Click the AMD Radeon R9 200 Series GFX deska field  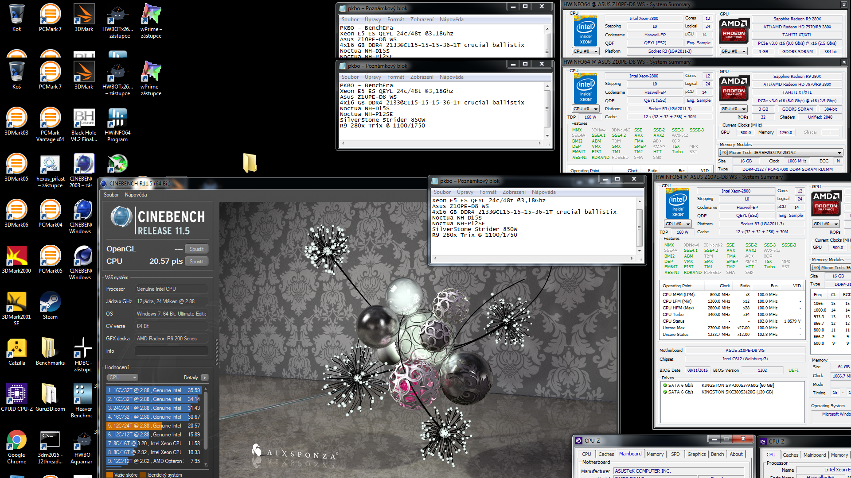tap(172, 339)
